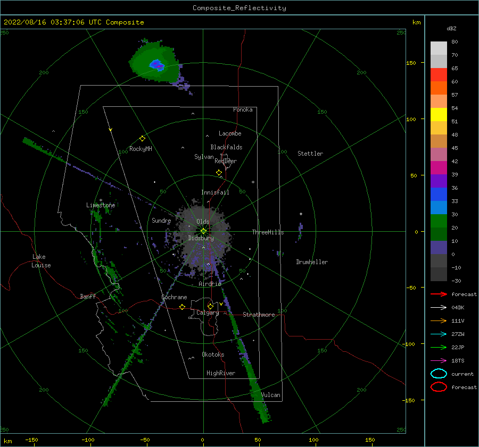Click the Okotoks city label
This screenshot has width=479, height=447.
click(x=213, y=355)
